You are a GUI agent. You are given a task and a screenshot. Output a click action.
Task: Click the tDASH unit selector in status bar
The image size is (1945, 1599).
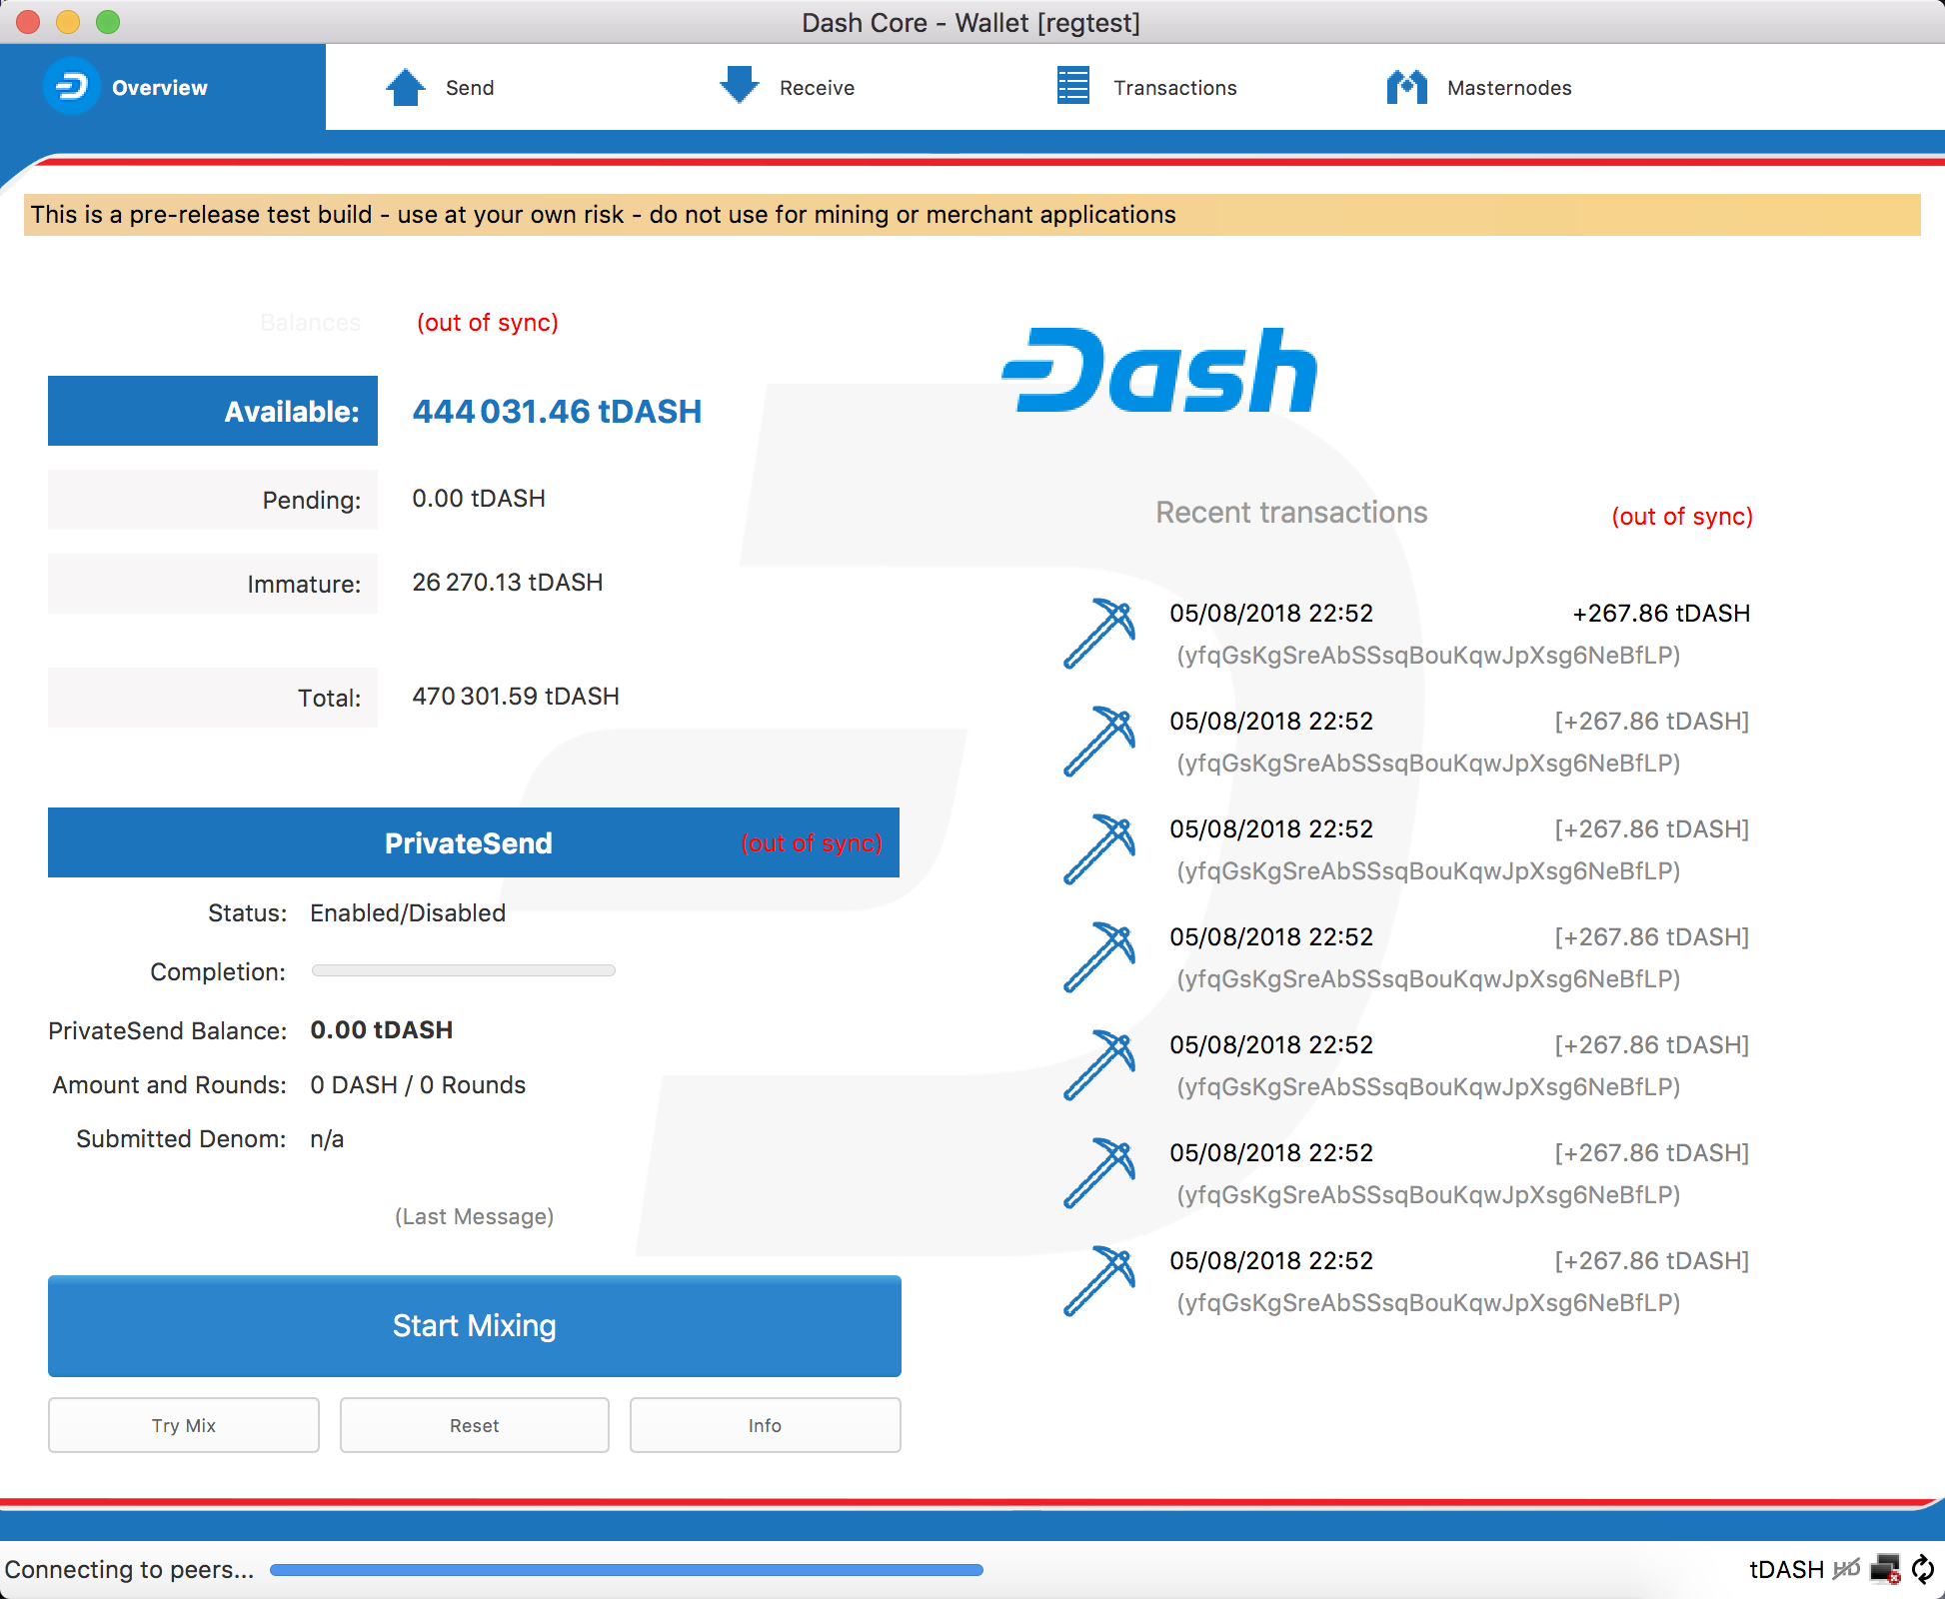[1786, 1569]
